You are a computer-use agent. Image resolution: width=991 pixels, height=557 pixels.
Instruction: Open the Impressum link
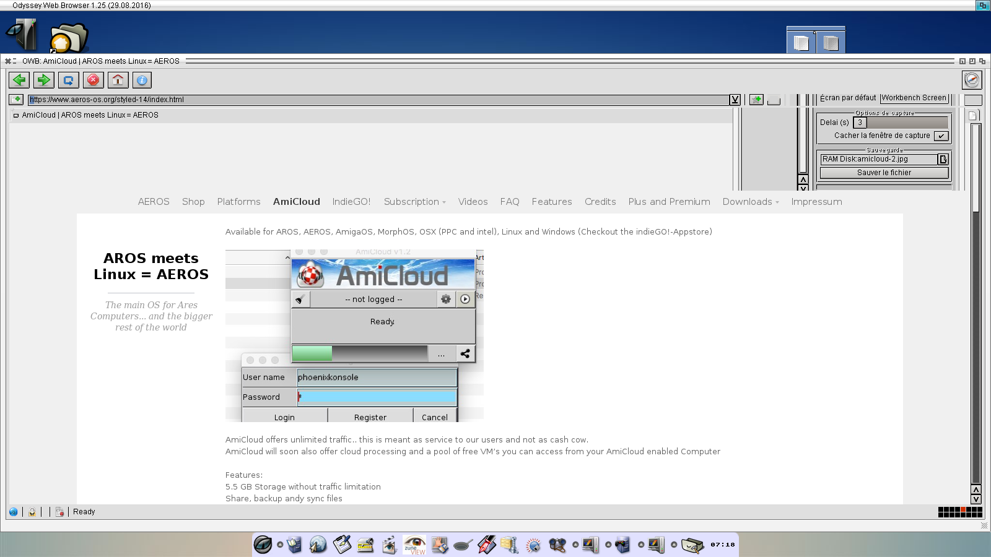(816, 202)
